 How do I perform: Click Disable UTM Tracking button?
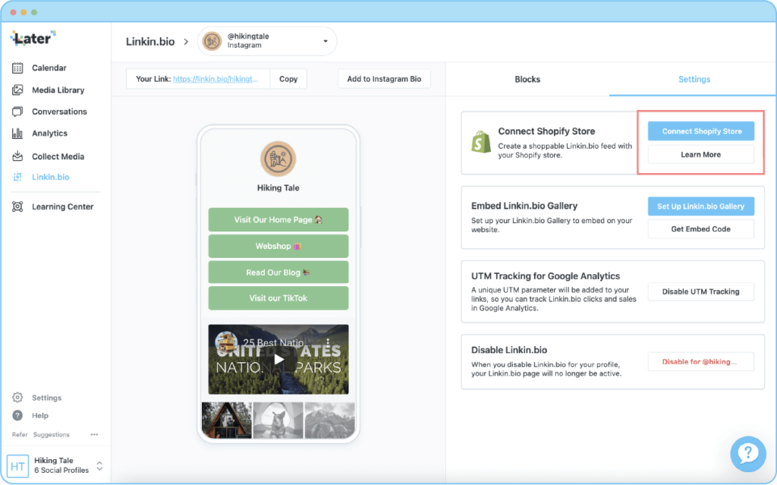pos(701,291)
